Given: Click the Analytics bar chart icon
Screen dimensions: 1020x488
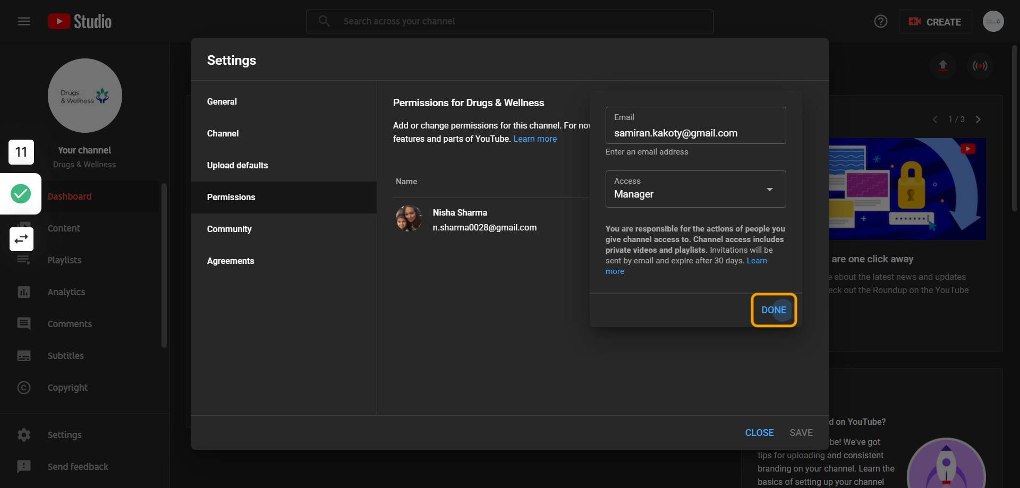Looking at the screenshot, I should click(24, 292).
